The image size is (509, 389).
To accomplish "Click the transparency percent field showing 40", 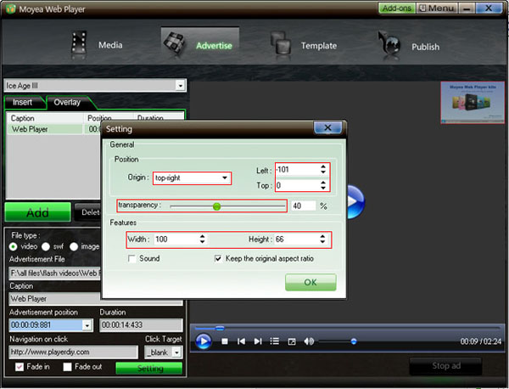I will [x=303, y=206].
